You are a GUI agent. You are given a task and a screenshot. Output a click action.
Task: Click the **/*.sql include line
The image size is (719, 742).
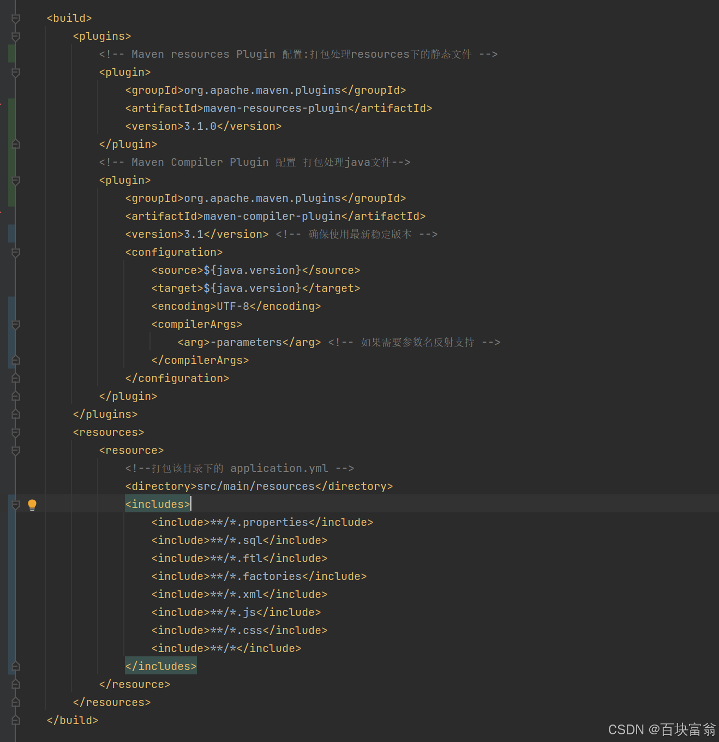point(239,541)
